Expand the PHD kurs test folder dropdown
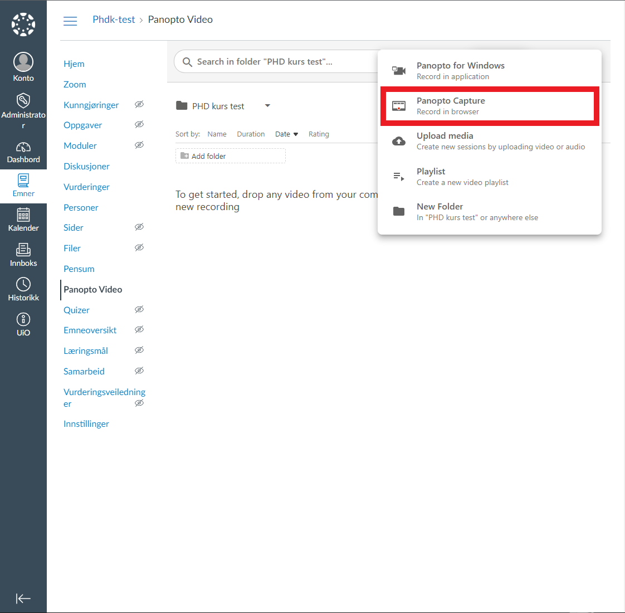 click(267, 106)
